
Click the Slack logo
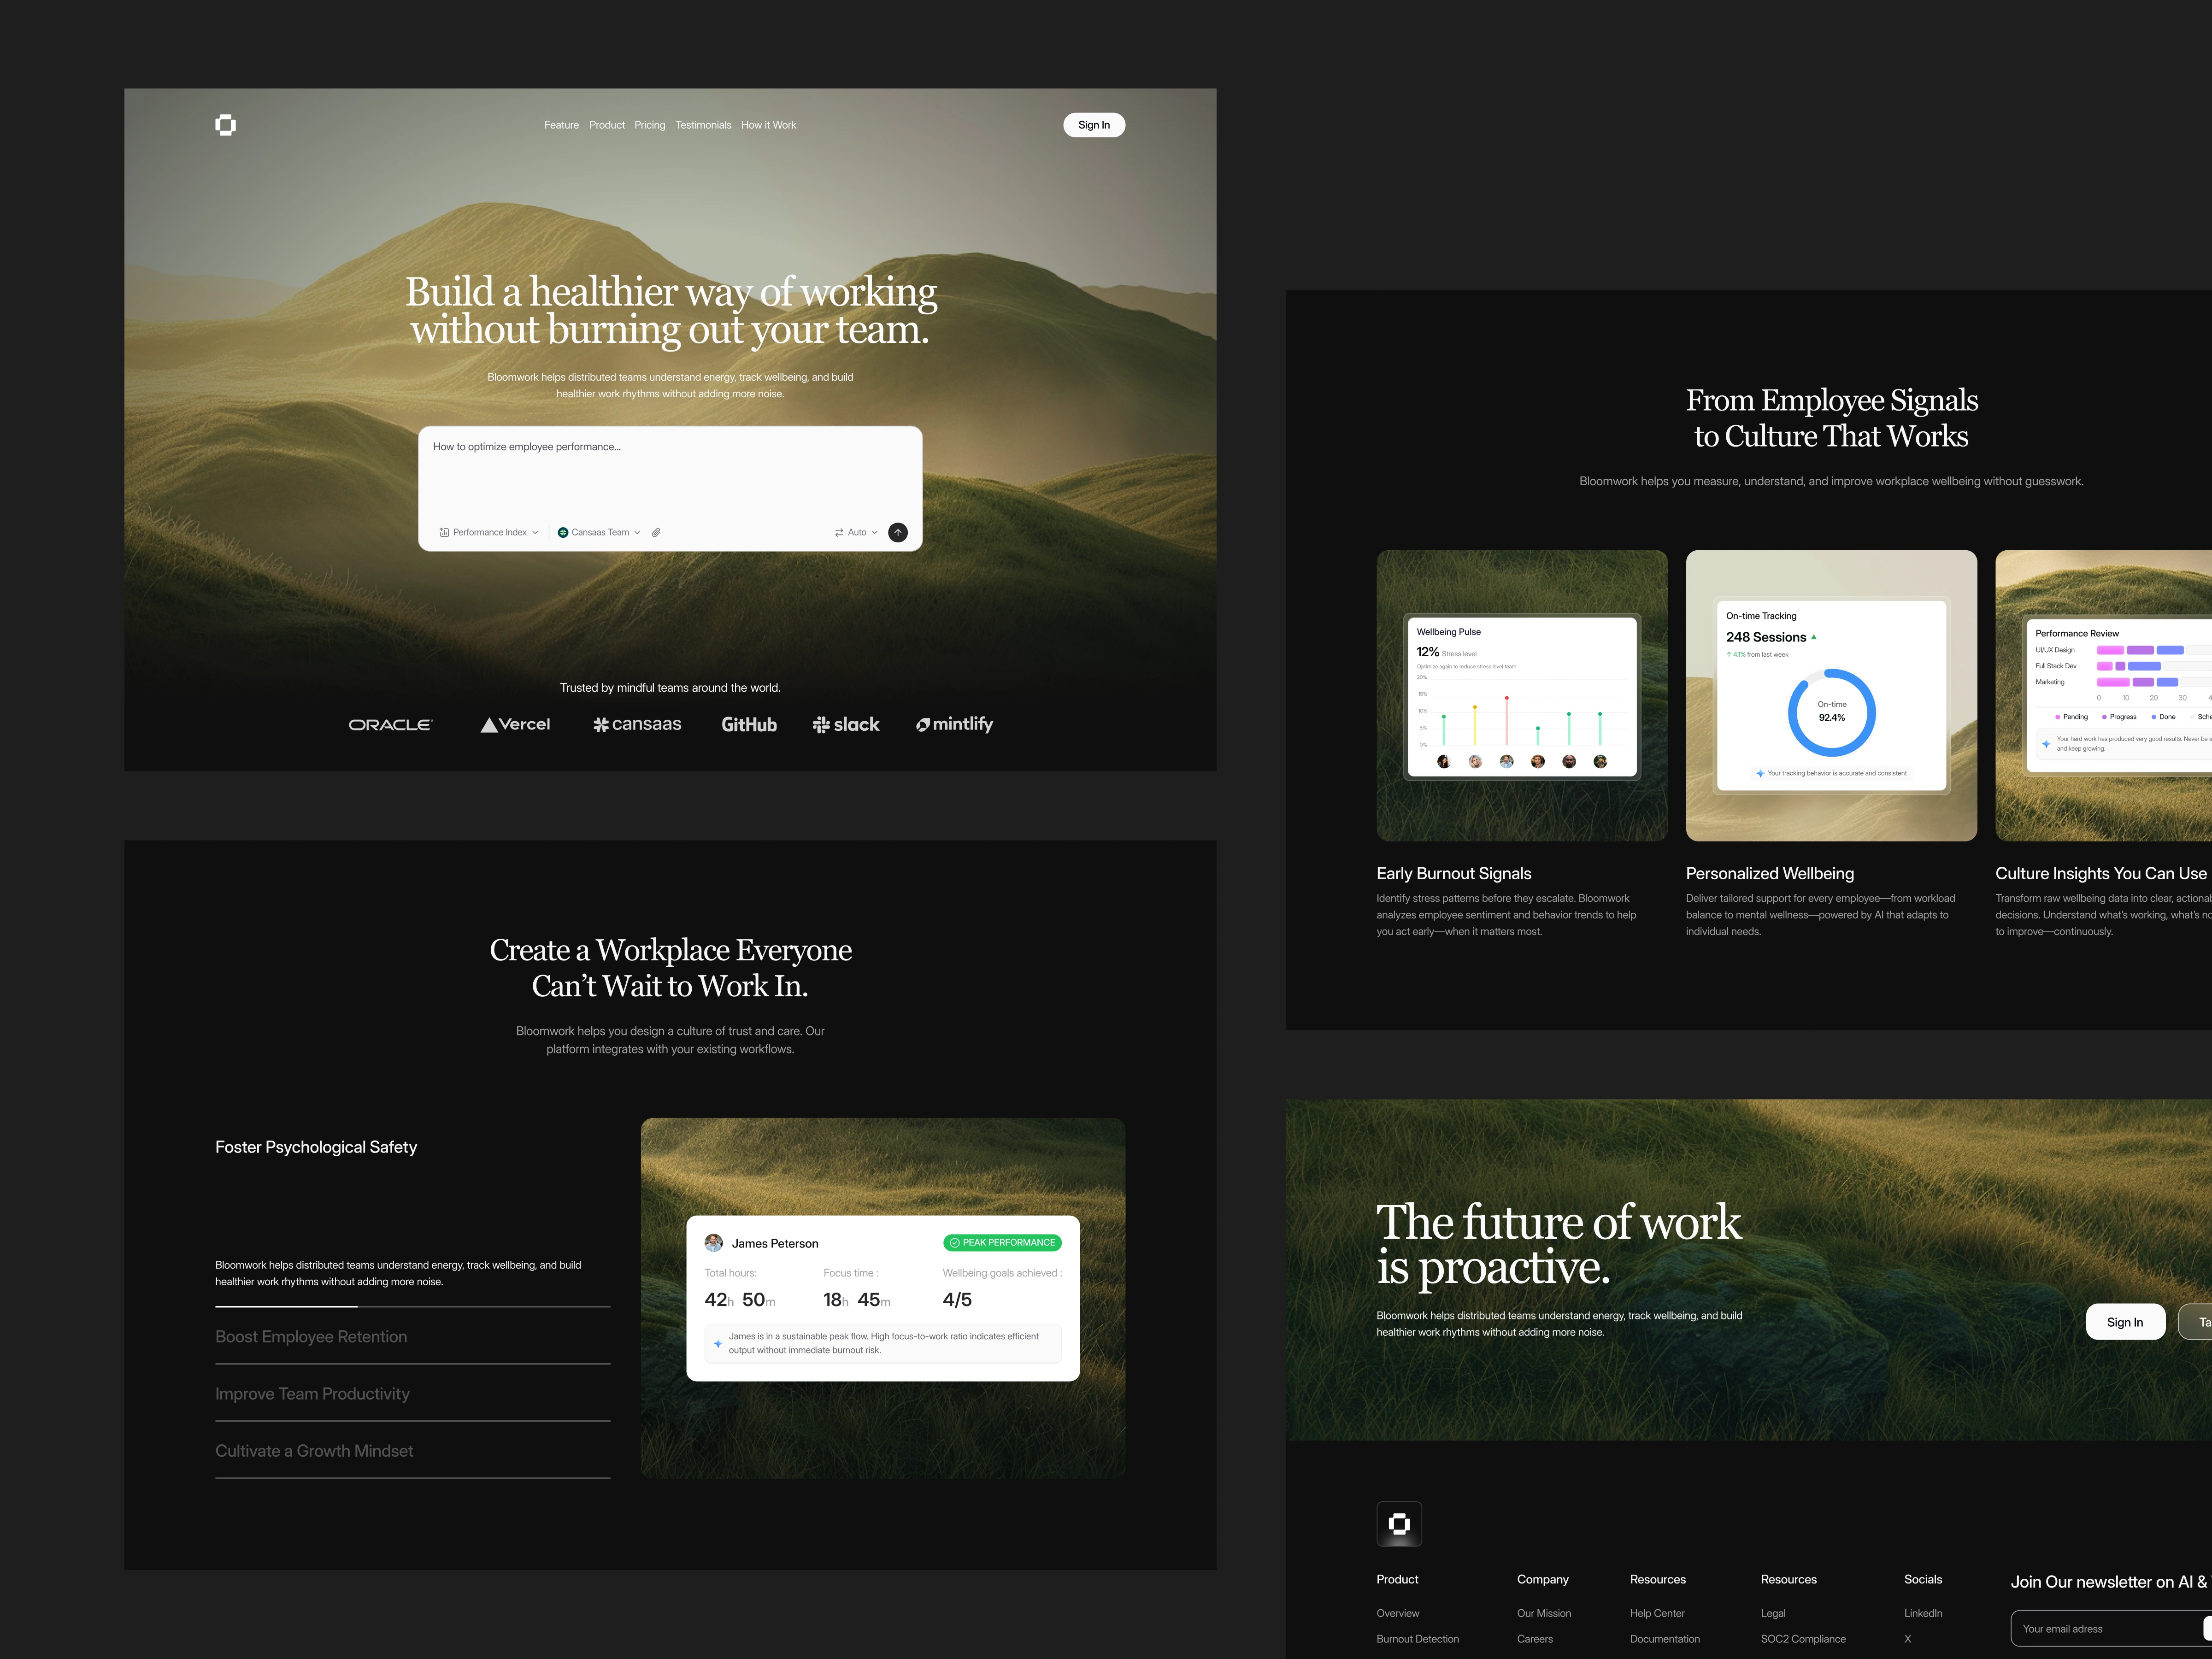(846, 725)
